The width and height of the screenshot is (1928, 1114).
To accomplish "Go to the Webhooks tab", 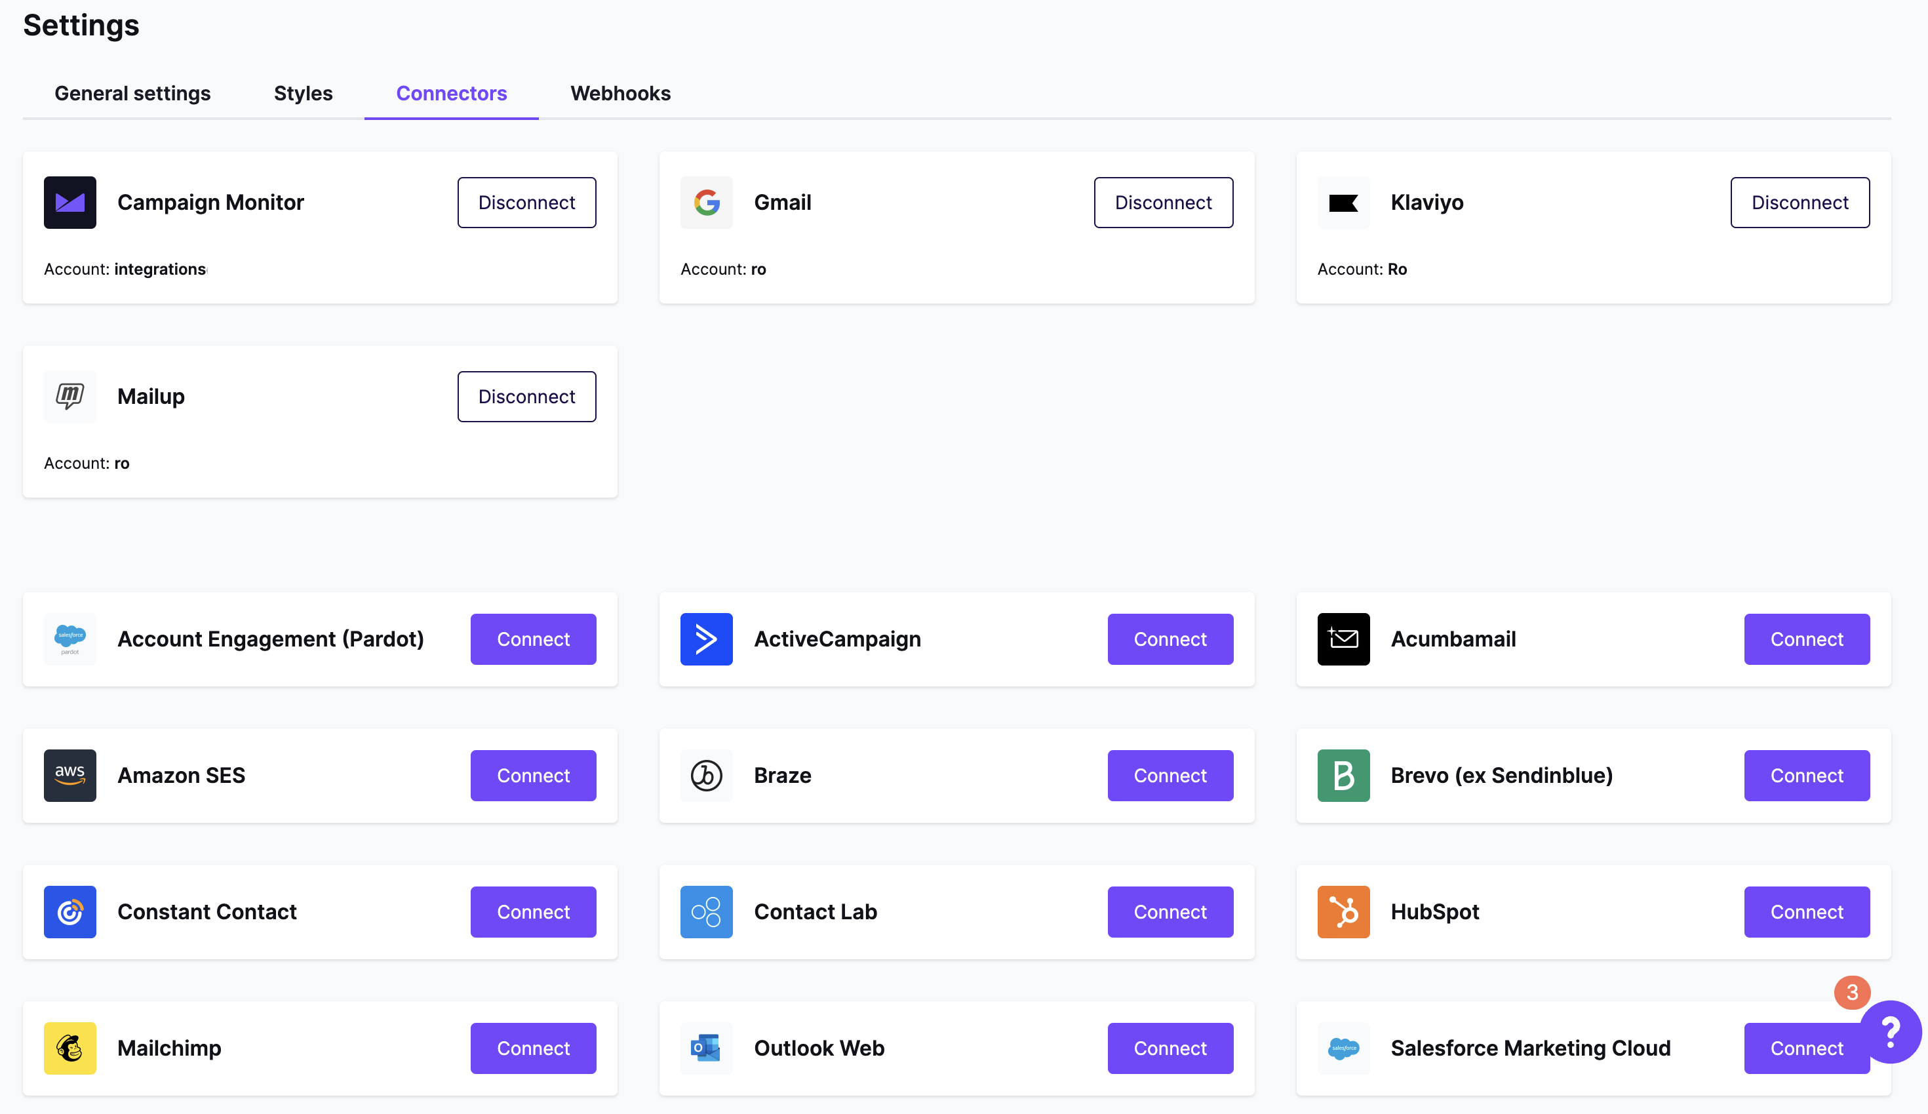I will coord(620,93).
